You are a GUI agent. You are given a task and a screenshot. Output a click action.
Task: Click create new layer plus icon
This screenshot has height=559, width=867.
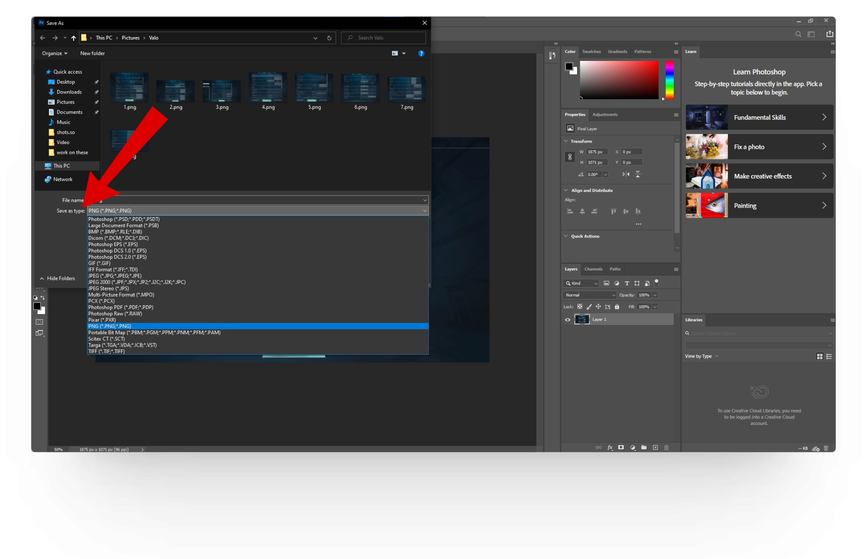[655, 447]
